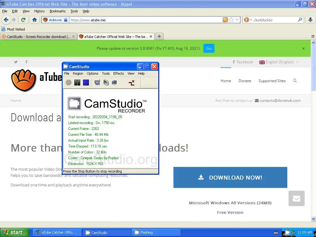Image resolution: width=316 pixels, height=237 pixels.
Task: Open the DuckDuckGo search engine dropdown
Action: (x=248, y=20)
